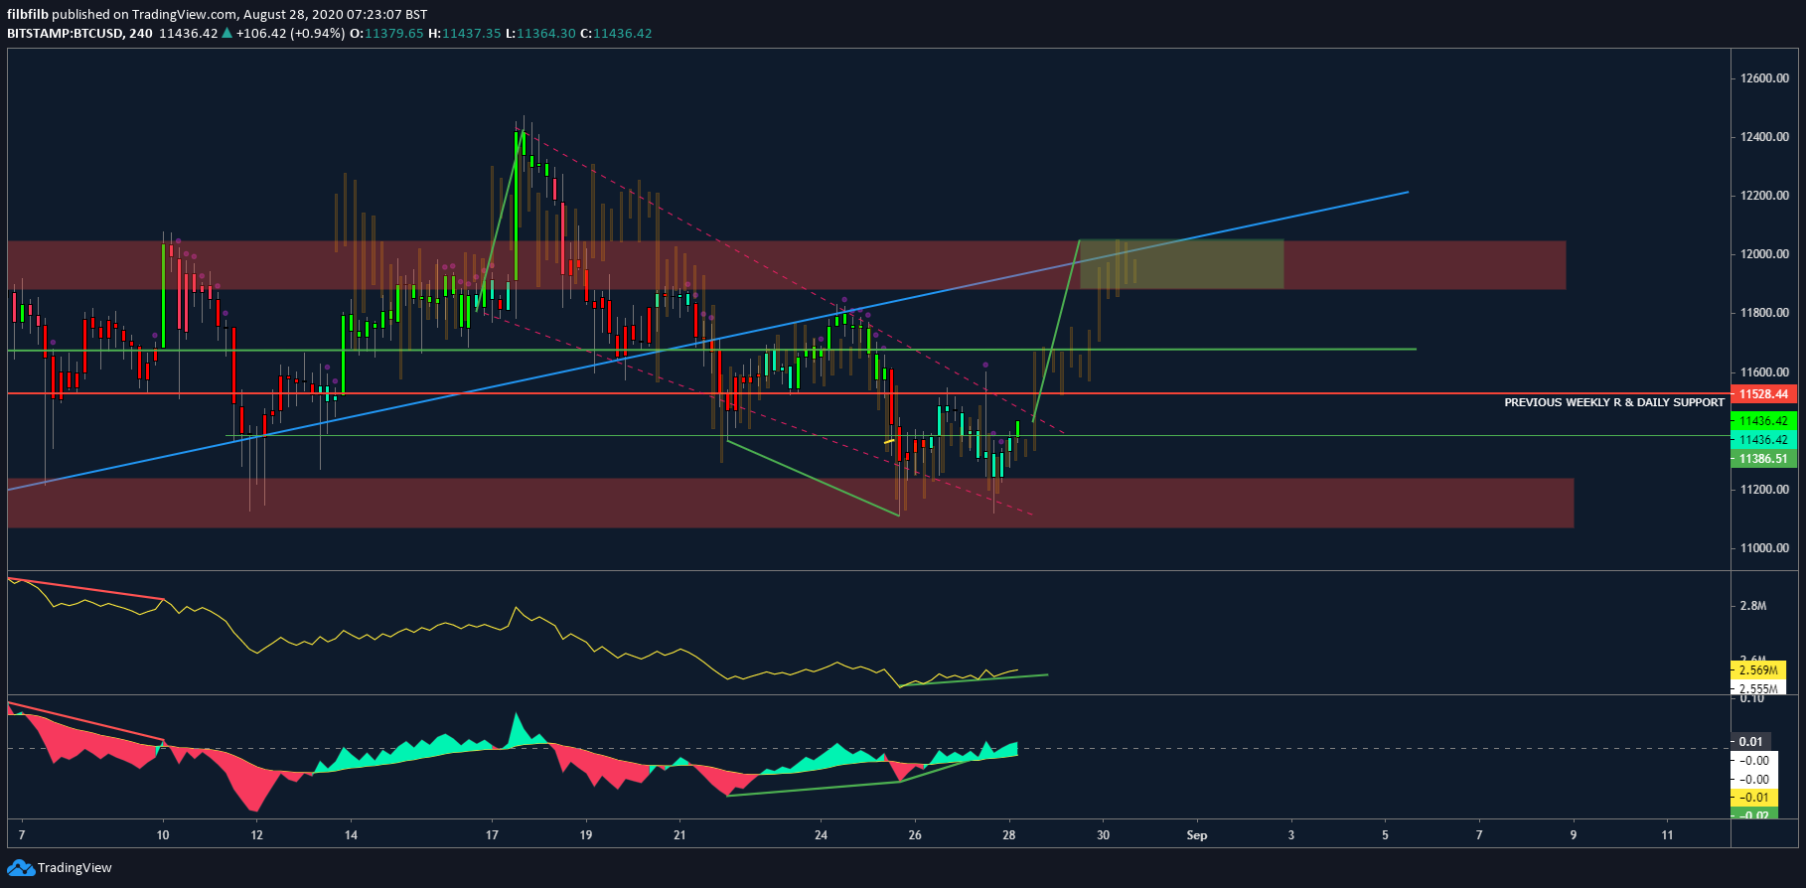Click the 12200.00 price axis label
Image resolution: width=1806 pixels, height=888 pixels.
pos(1764,196)
